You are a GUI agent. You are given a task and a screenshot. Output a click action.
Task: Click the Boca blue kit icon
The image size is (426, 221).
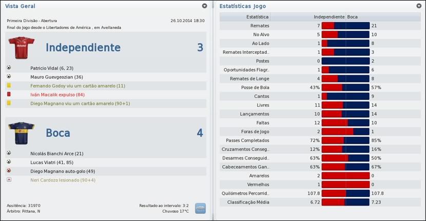[x=21, y=133]
